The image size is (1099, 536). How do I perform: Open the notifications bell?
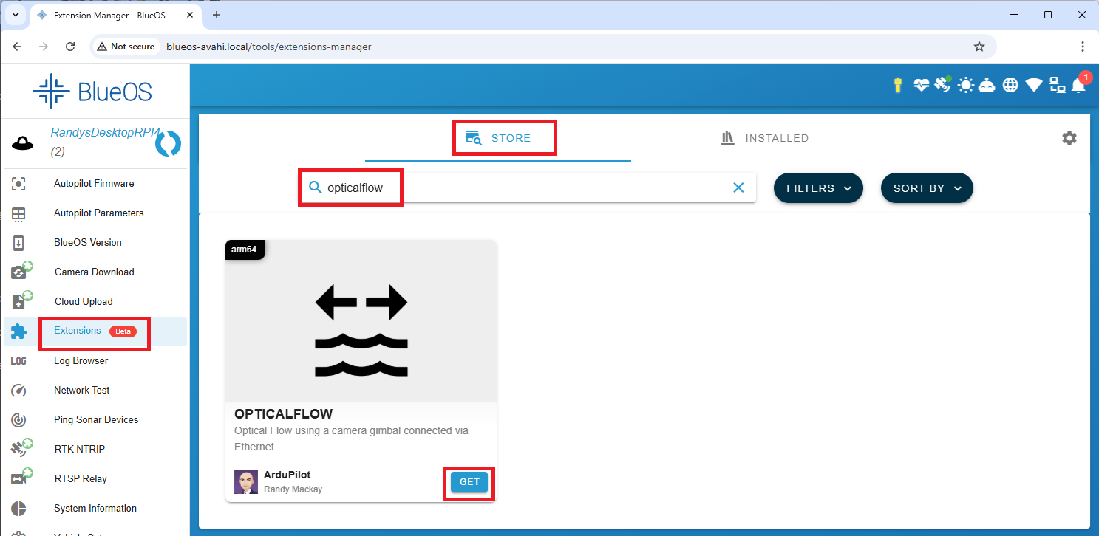point(1078,86)
